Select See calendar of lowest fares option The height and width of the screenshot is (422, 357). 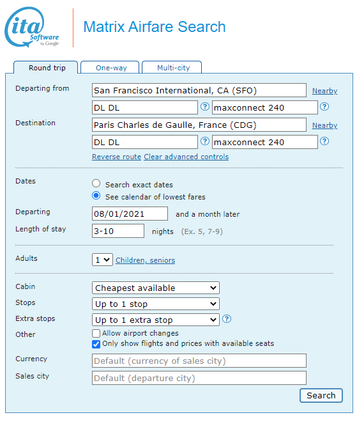point(96,196)
